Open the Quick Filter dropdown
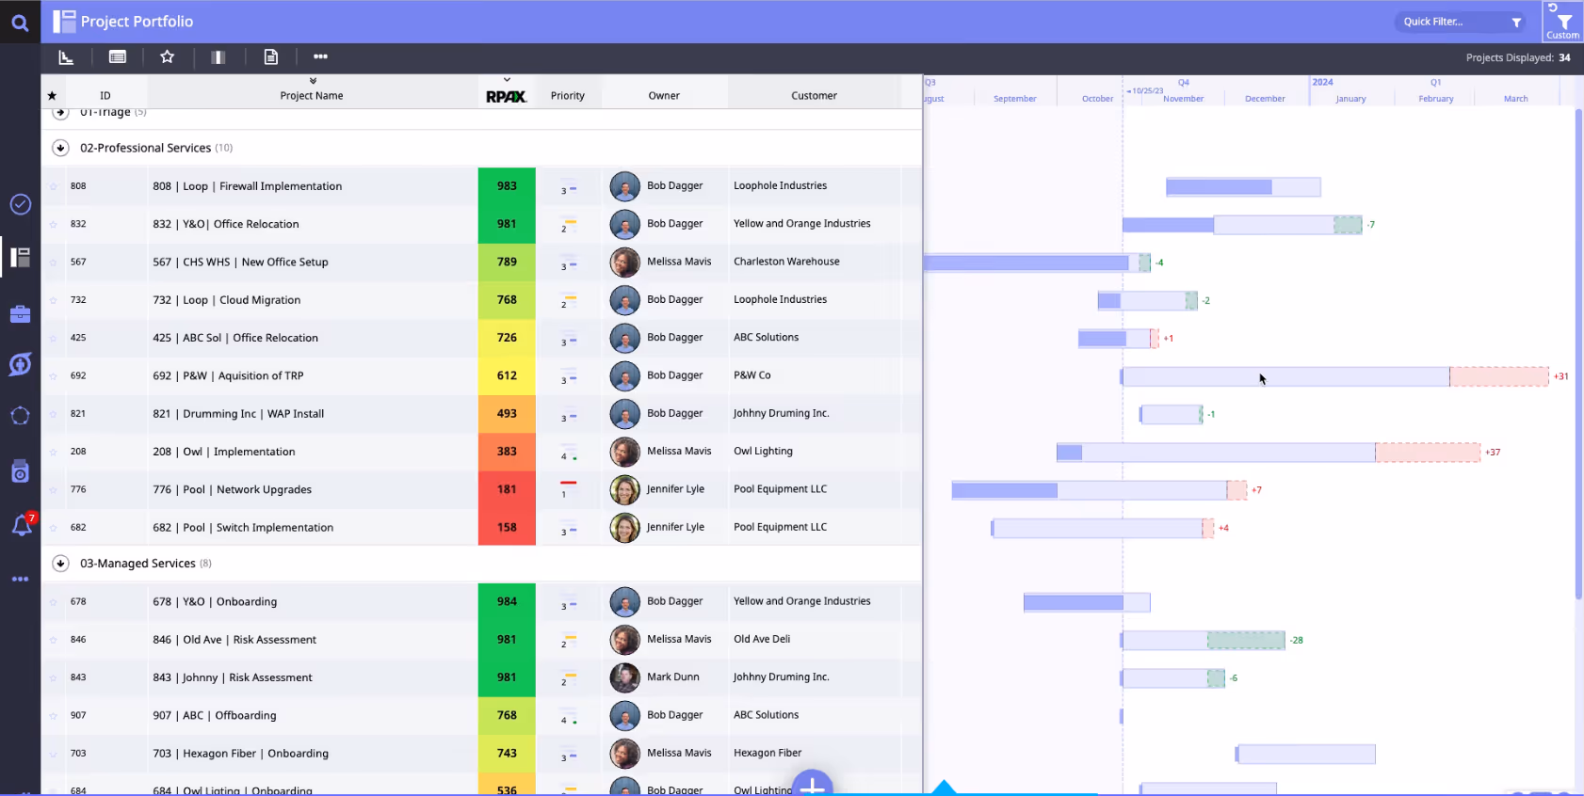1584x796 pixels. pyautogui.click(x=1462, y=22)
